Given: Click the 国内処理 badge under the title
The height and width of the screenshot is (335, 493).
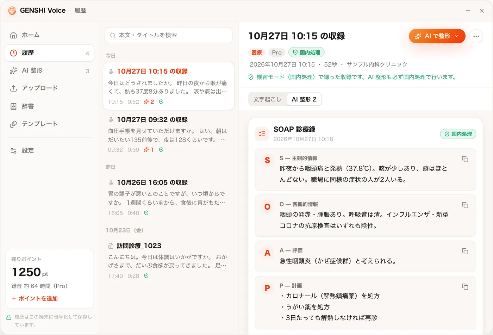Looking at the screenshot, I should coord(306,52).
